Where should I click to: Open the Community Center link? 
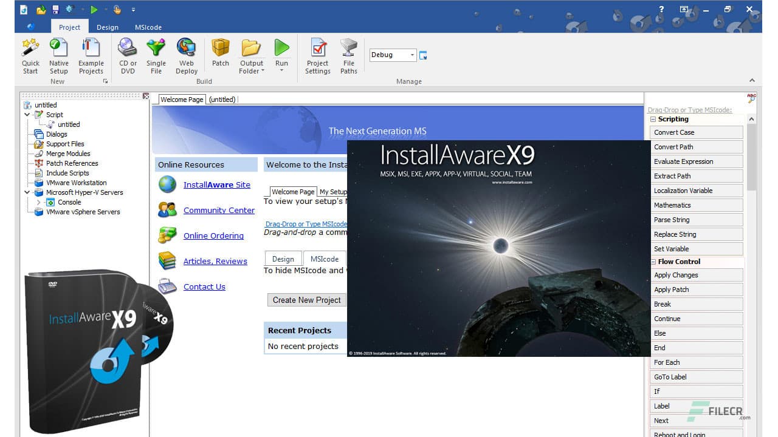pyautogui.click(x=218, y=210)
